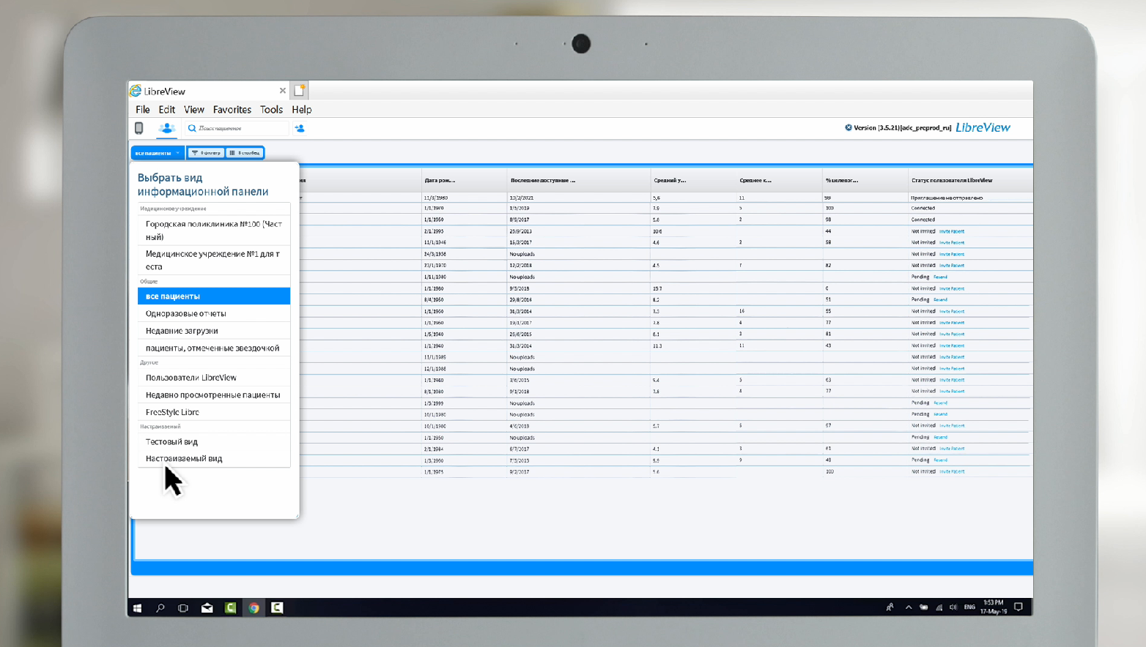Collapse the все пациенты view dropdown
Screen dimensions: 1146x647
pos(158,153)
